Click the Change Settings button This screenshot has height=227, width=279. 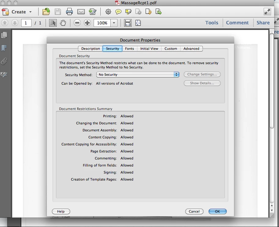point(202,74)
